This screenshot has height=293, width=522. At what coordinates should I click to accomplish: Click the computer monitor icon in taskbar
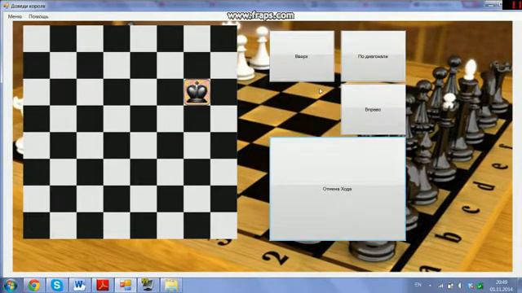click(x=148, y=286)
